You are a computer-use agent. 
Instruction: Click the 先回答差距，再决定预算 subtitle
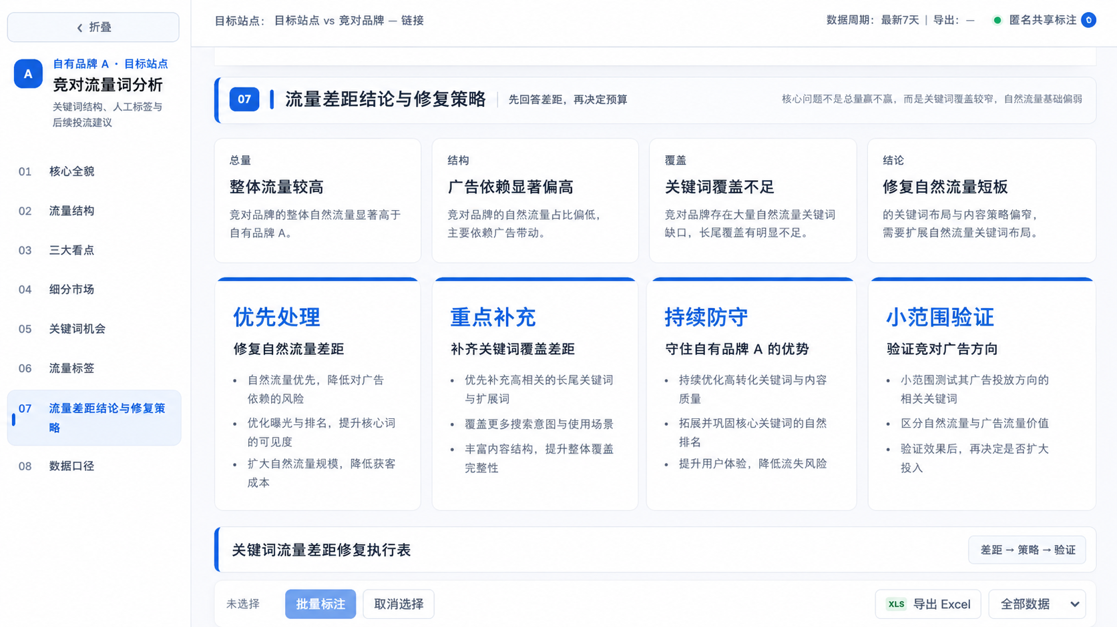[x=568, y=99]
